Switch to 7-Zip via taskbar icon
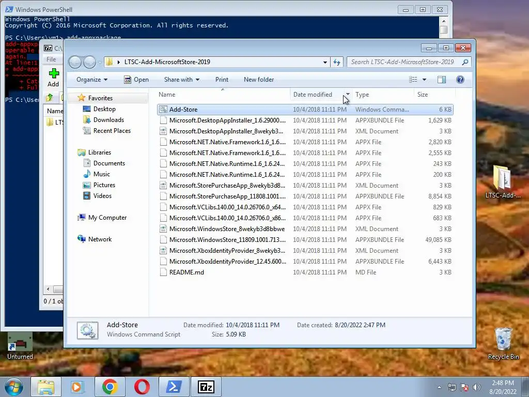 (x=206, y=387)
